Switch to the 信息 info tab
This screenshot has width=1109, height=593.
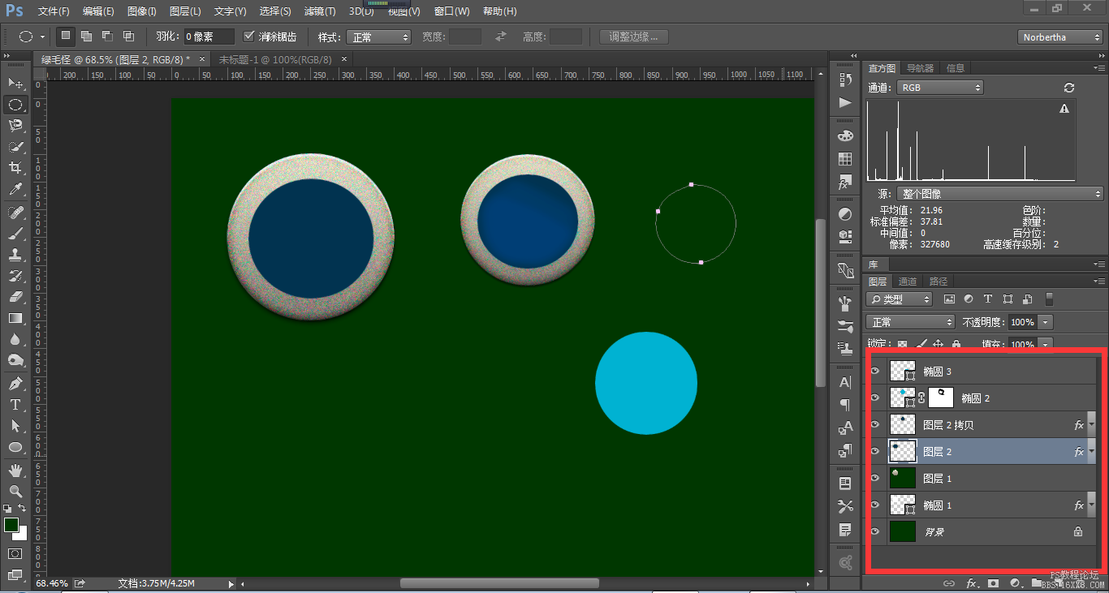[x=956, y=68]
